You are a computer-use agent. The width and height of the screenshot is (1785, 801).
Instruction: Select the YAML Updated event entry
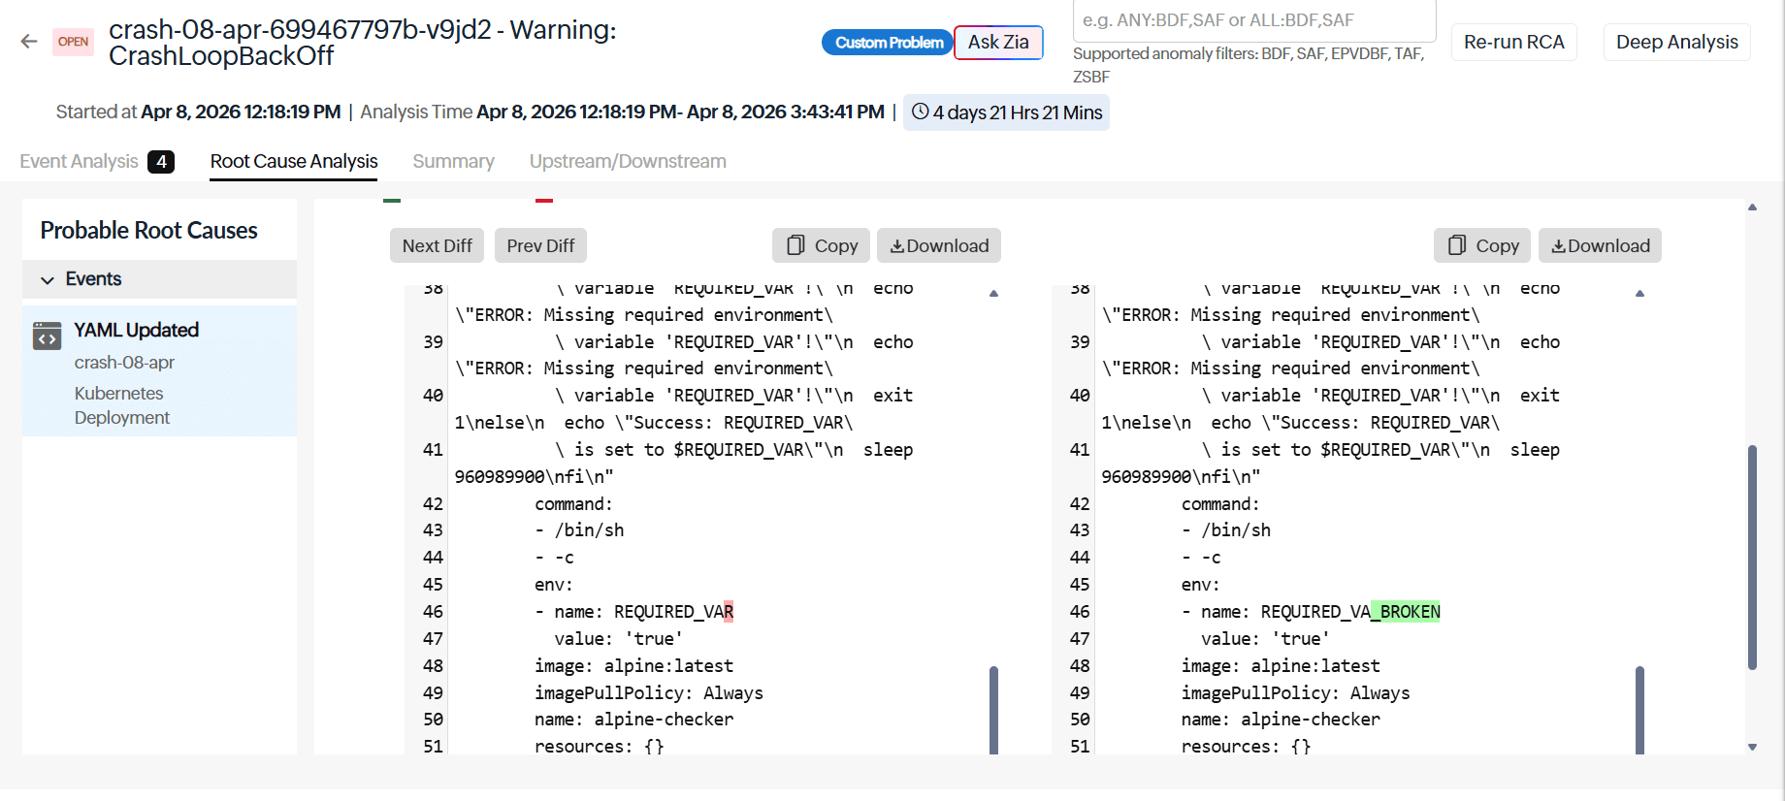pos(159,372)
